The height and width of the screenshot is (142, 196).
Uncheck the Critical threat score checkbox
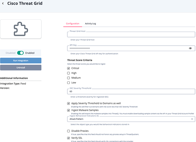[x=69, y=68]
